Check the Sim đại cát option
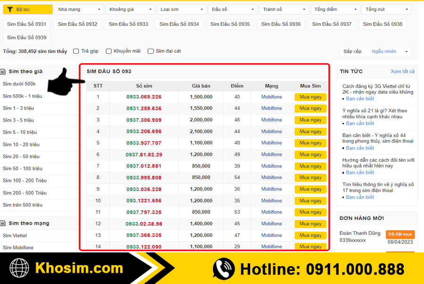 click(151, 51)
